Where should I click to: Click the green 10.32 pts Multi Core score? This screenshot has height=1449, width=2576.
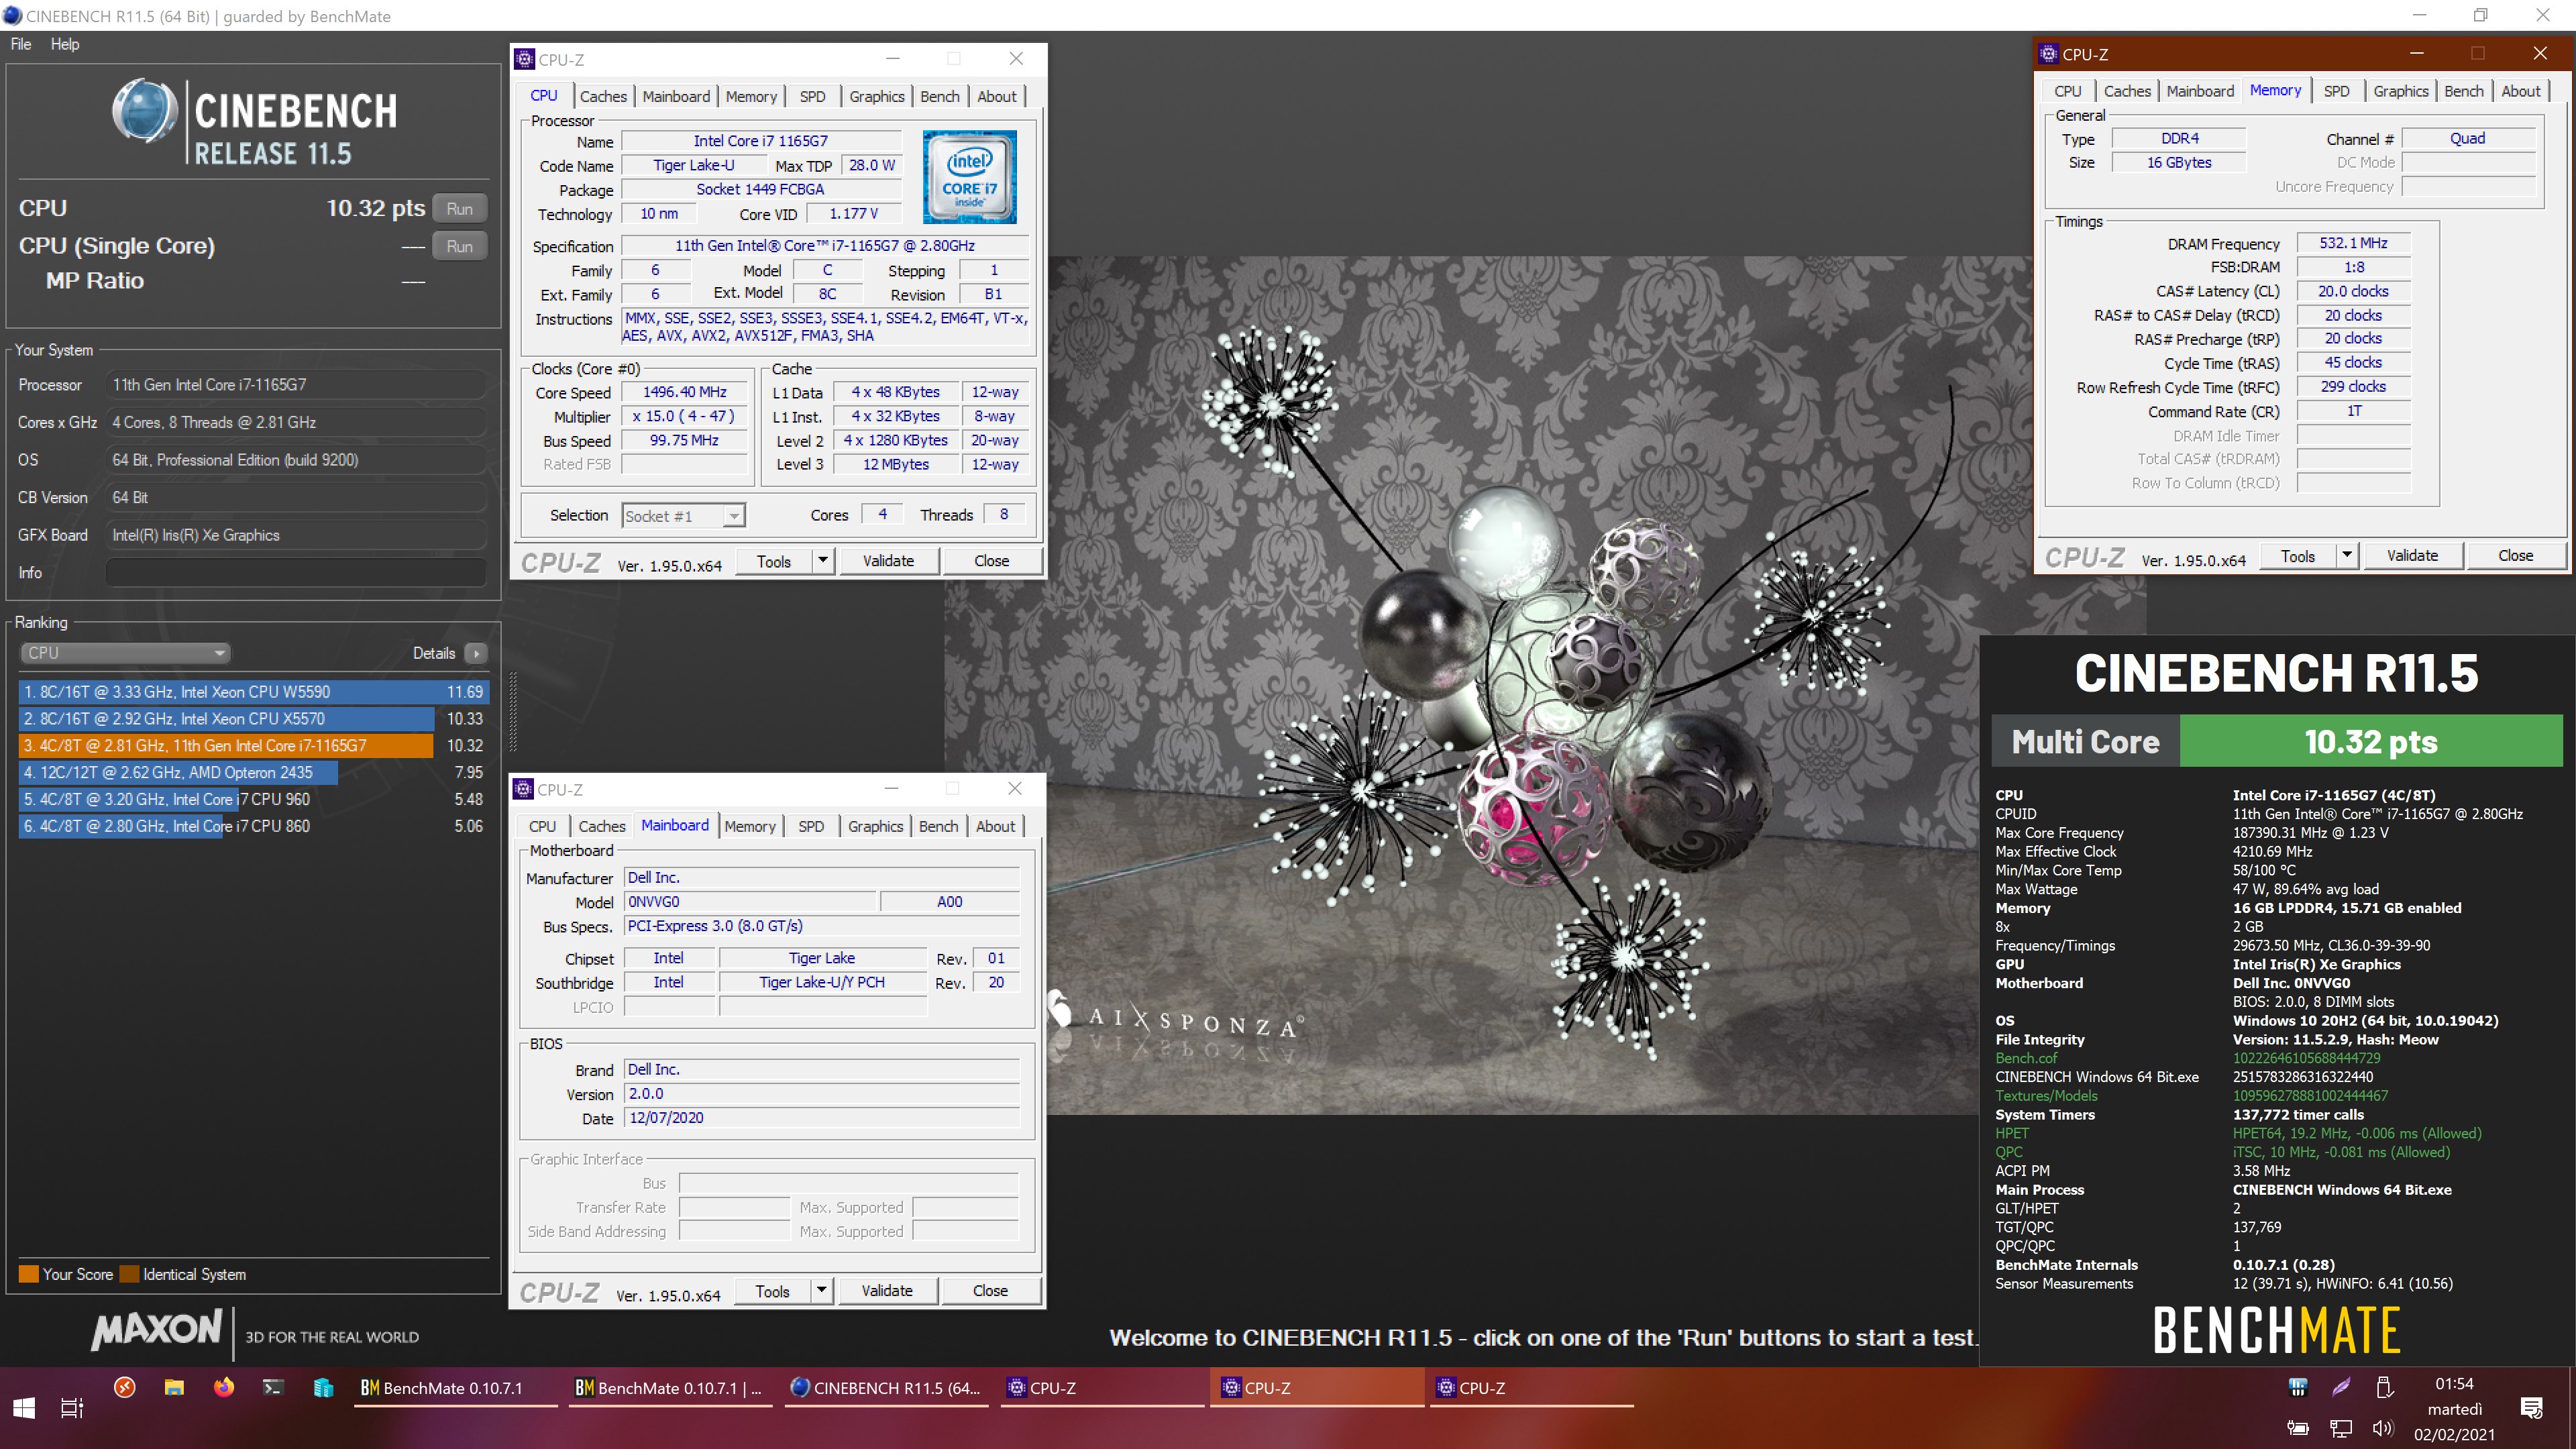coord(2371,741)
